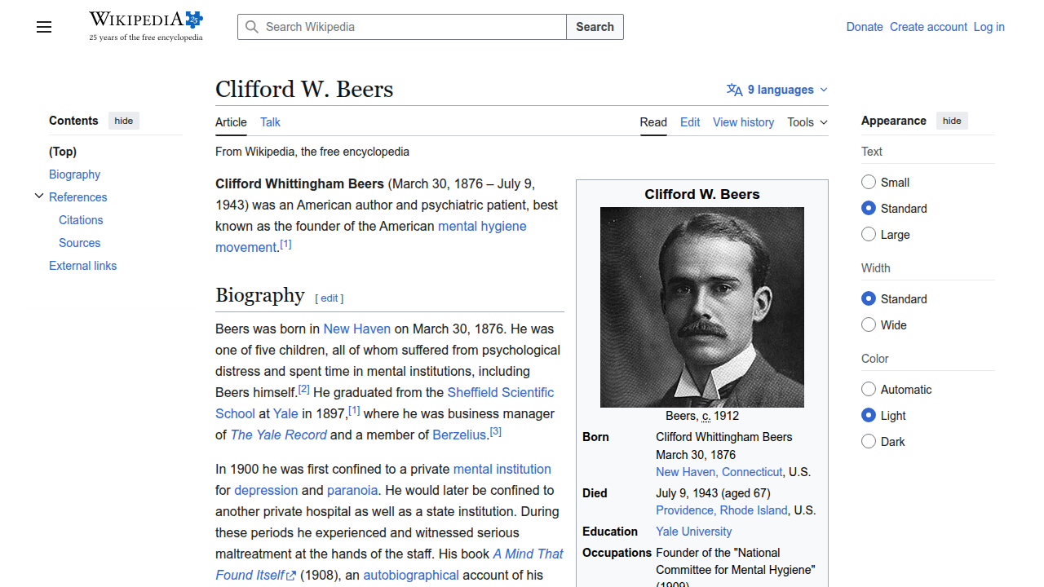Select Large text size
The width and height of the screenshot is (1044, 587).
click(869, 234)
